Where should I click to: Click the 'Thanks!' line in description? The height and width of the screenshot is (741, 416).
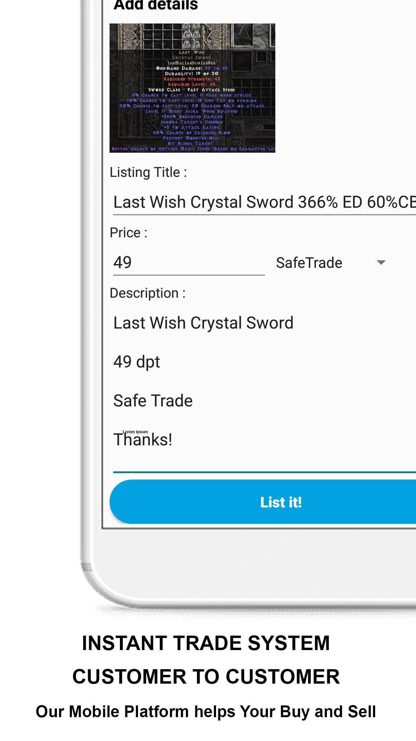[x=143, y=440]
